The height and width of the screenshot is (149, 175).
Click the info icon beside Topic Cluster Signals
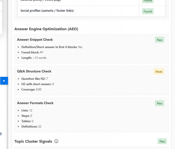pos(56,141)
